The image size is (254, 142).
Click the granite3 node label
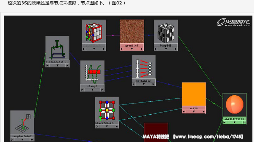click(x=132, y=45)
